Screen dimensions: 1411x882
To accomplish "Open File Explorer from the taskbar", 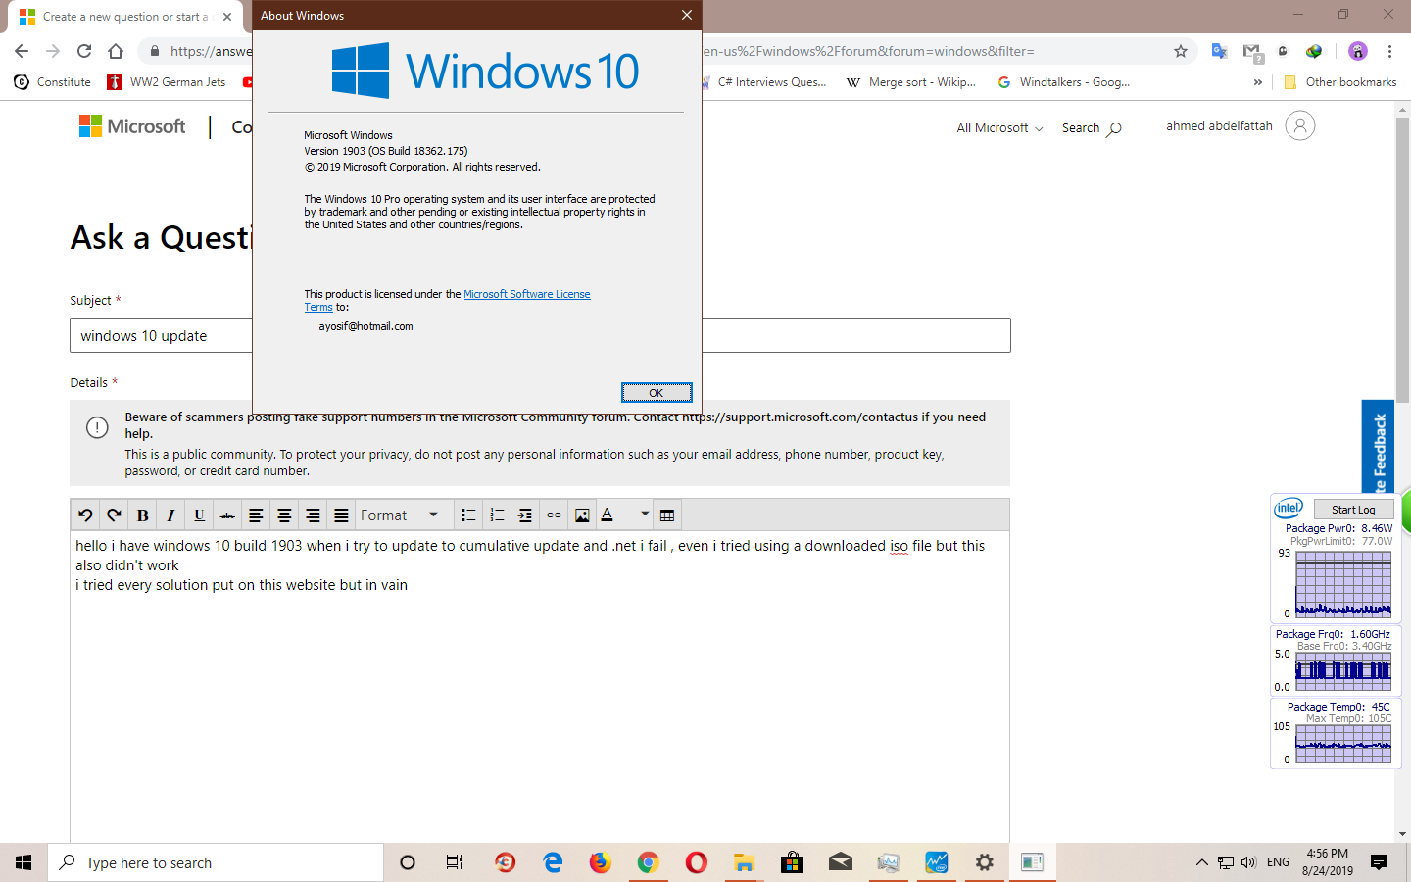I will click(x=744, y=862).
